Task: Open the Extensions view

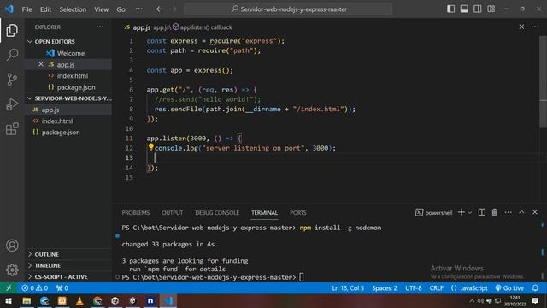Action: click(x=12, y=128)
